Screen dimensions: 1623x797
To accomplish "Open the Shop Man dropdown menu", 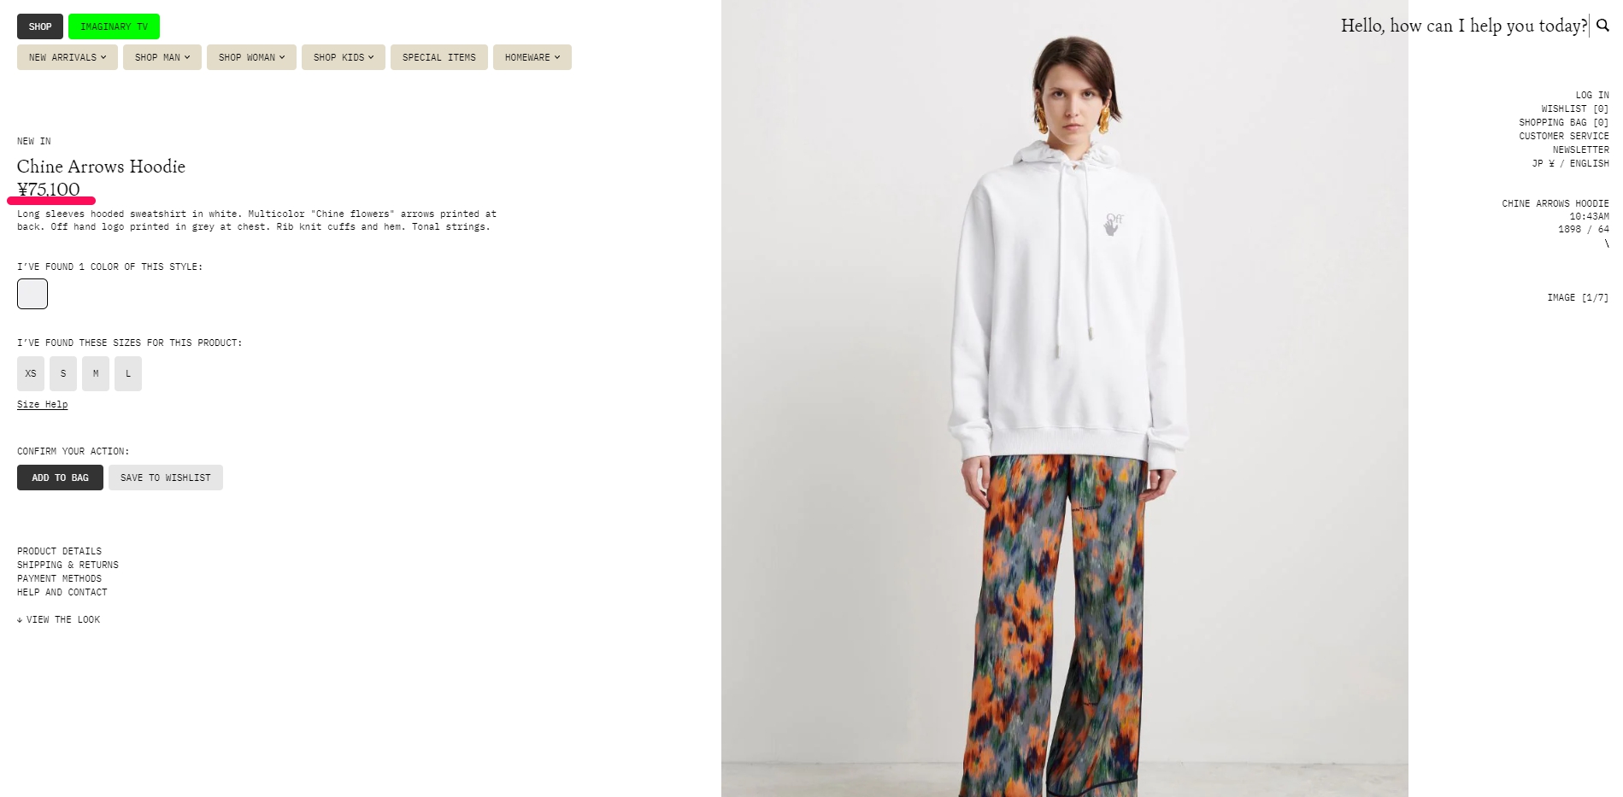I will coord(162,57).
